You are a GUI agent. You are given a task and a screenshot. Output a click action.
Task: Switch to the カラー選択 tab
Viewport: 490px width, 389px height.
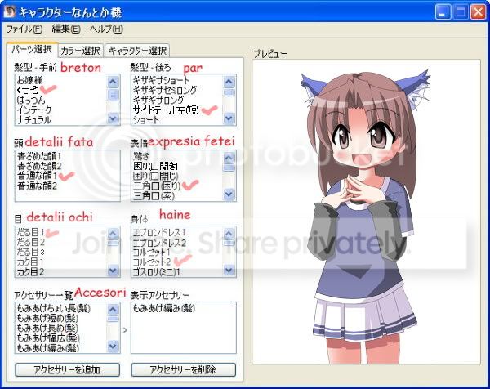click(80, 51)
